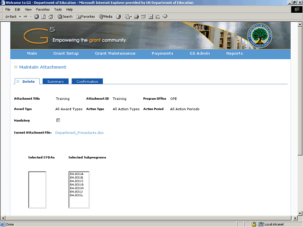Image resolution: width=303 pixels, height=227 pixels.
Task: Open the Main navigation item
Action: (32, 53)
